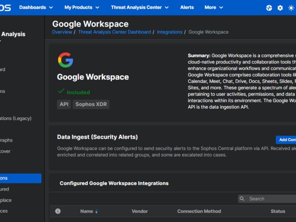This screenshot has height=222, width=296.
Task: Click the Data Ingest (Security Alerts) heading
Action: (98, 137)
